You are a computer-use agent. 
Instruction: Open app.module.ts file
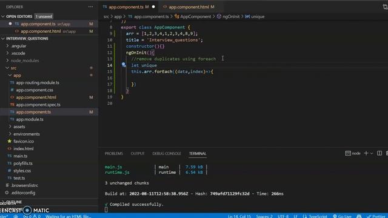pyautogui.click(x=30, y=119)
